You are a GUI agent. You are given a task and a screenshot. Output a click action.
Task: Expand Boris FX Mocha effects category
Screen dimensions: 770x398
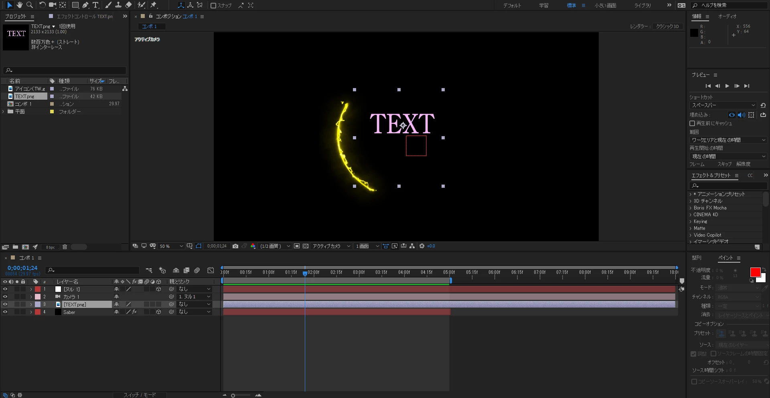click(x=691, y=208)
